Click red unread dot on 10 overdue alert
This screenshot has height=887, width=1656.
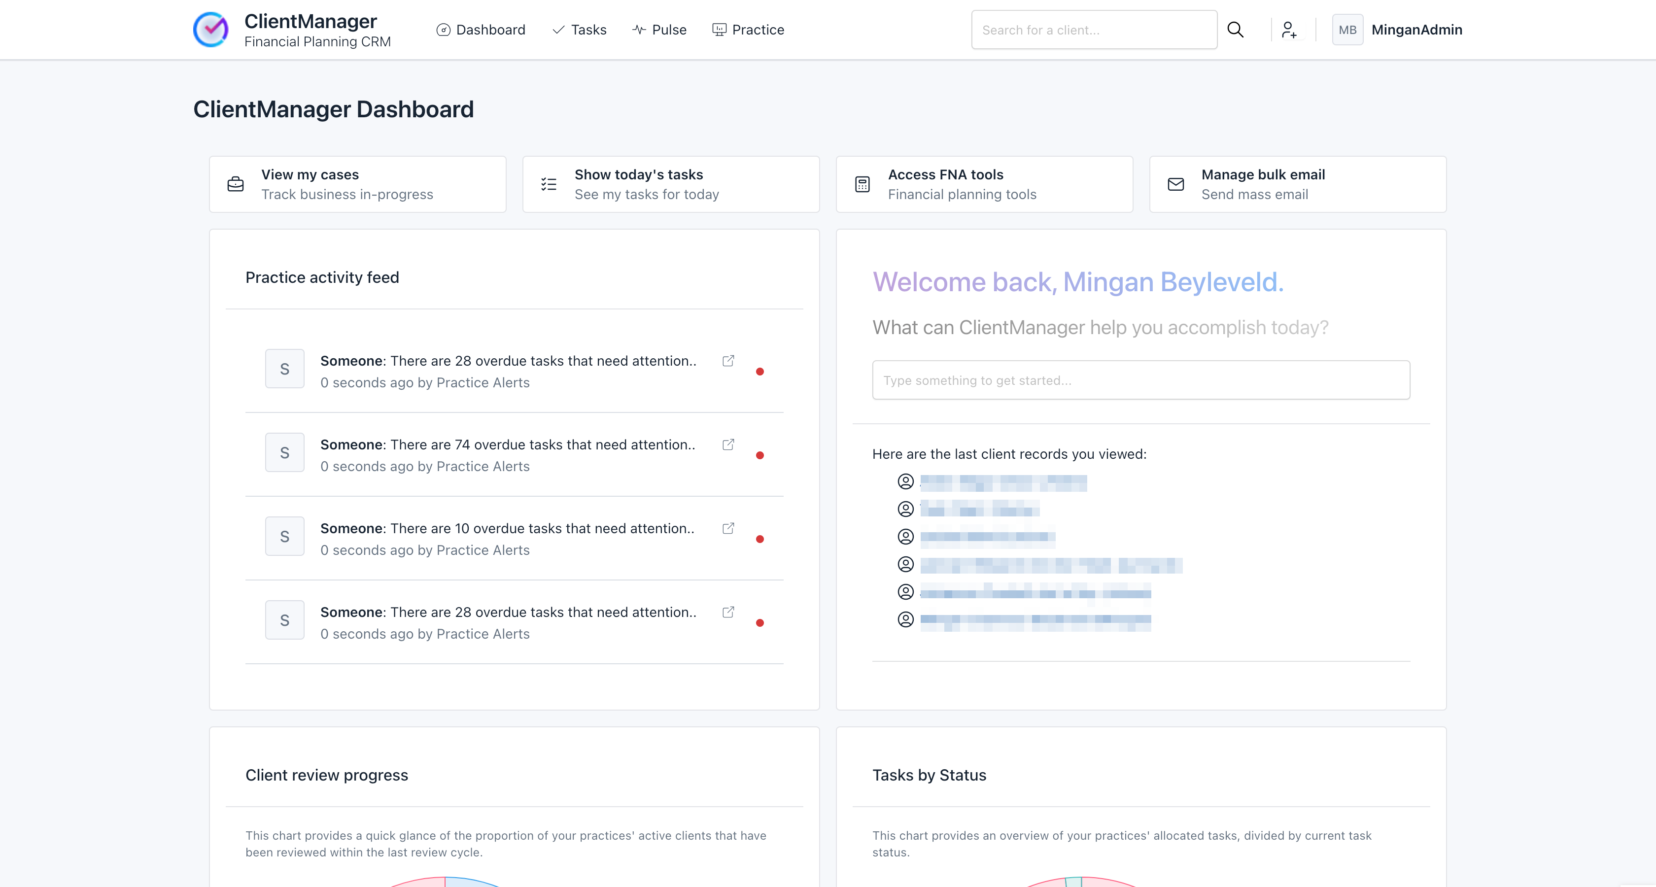[x=760, y=539]
